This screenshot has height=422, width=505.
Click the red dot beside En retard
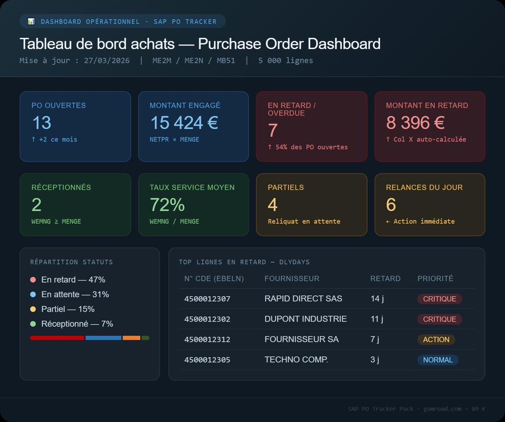point(33,280)
